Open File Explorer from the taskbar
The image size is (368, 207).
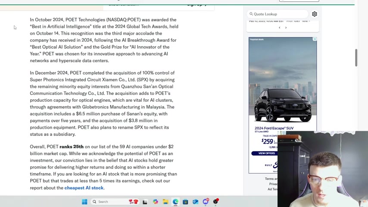165,201
